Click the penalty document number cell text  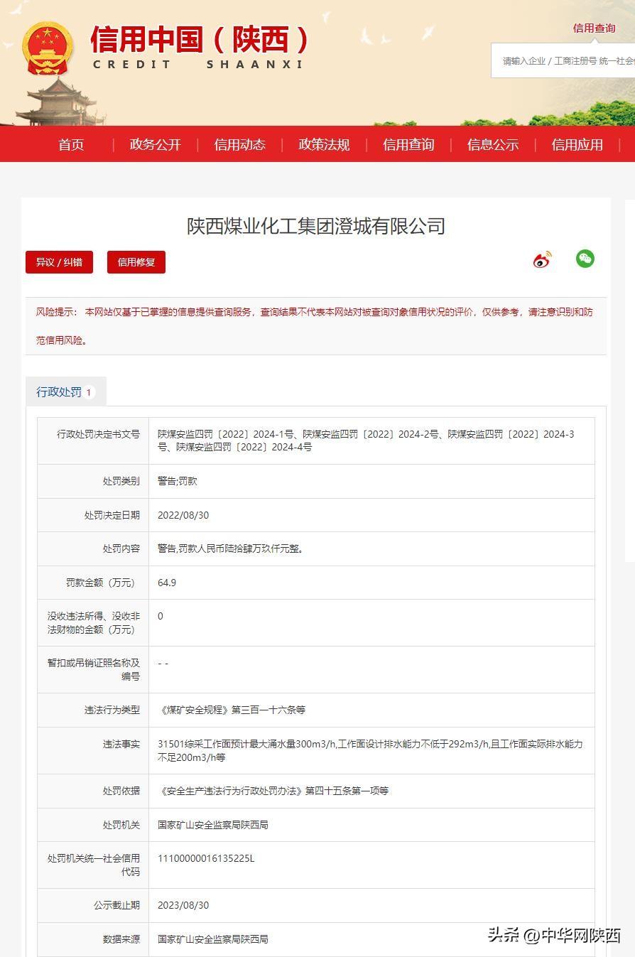366,440
